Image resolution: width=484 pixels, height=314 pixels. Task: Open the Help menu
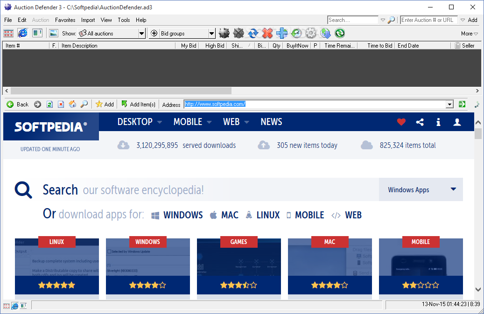(141, 20)
